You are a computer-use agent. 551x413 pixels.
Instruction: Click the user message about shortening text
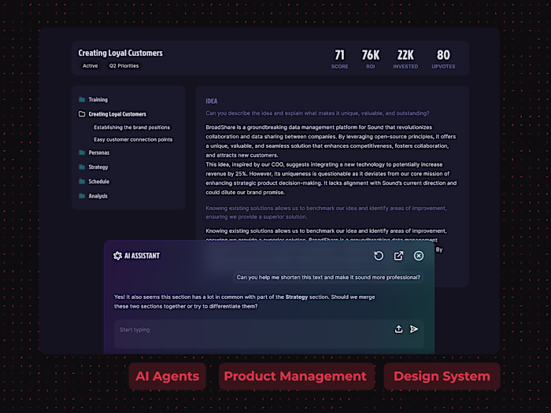[x=328, y=278]
